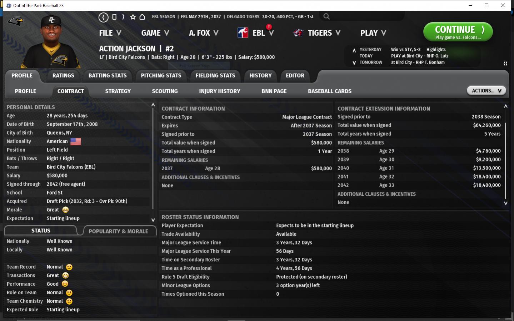Open the search magnifier icon

coord(326,16)
